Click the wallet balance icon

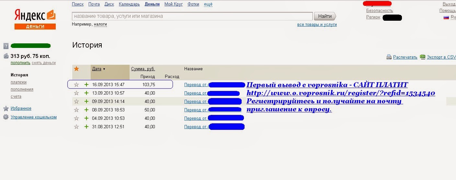(x=6, y=56)
